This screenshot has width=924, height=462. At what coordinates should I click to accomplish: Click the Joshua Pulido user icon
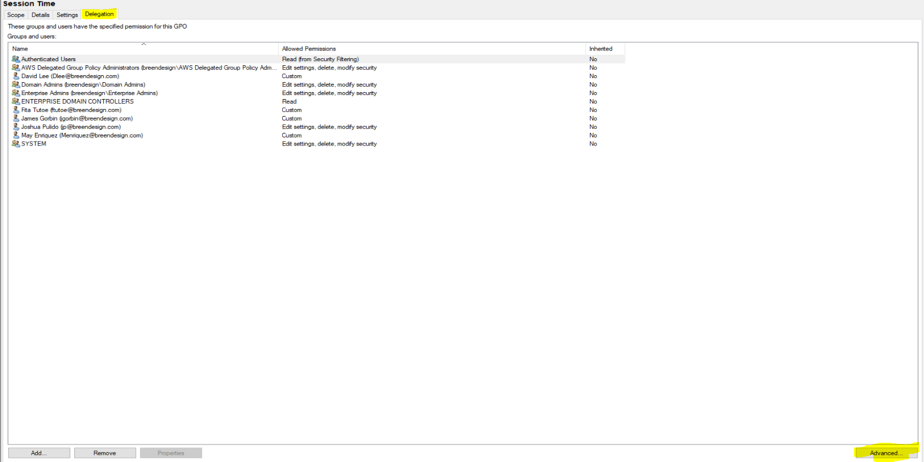[16, 126]
